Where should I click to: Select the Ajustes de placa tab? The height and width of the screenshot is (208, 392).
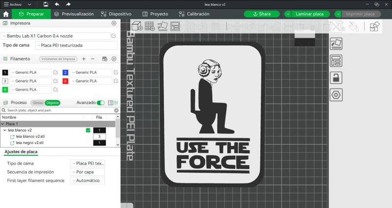tap(21, 152)
